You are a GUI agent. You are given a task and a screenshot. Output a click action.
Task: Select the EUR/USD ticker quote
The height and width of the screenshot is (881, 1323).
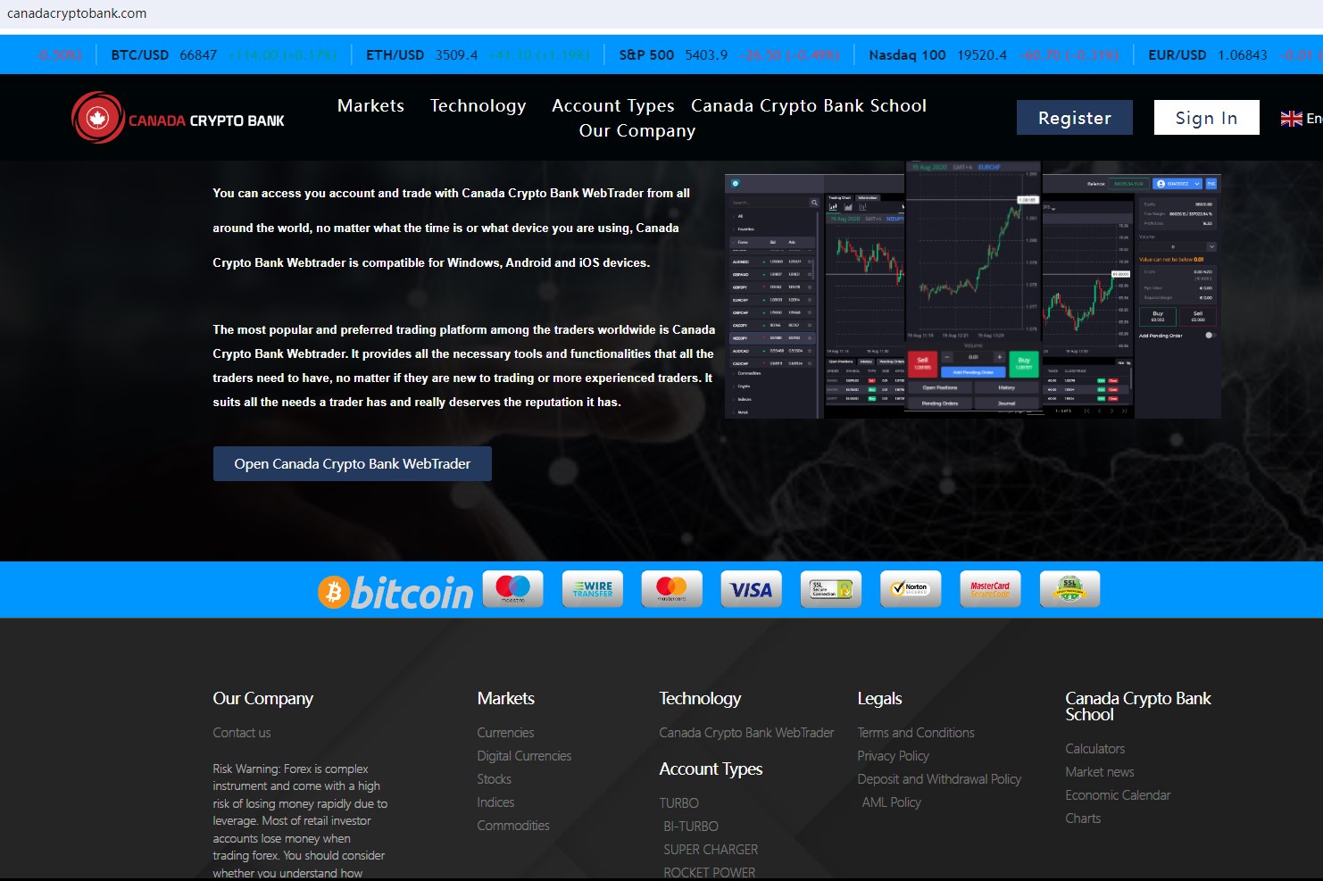tap(1236, 55)
